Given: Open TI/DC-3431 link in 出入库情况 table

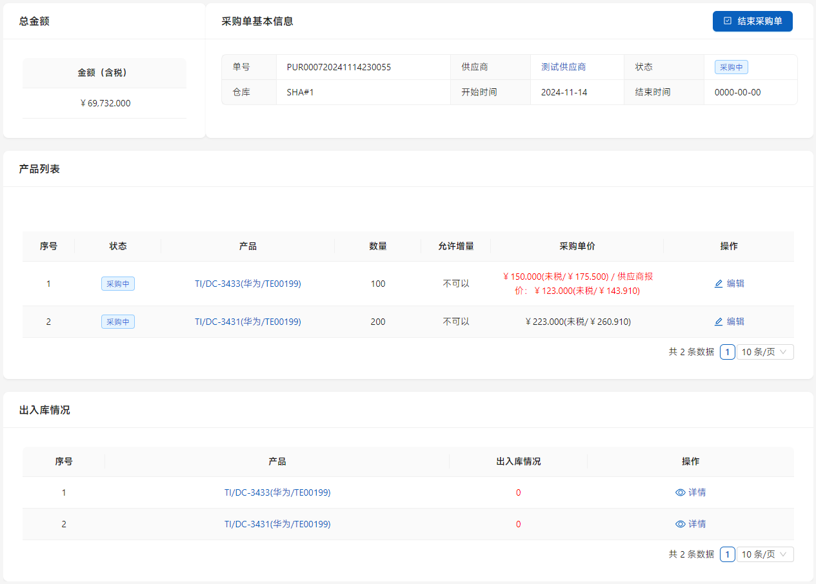Looking at the screenshot, I should click(277, 524).
